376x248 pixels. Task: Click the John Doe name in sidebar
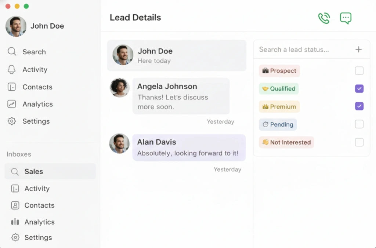click(47, 26)
